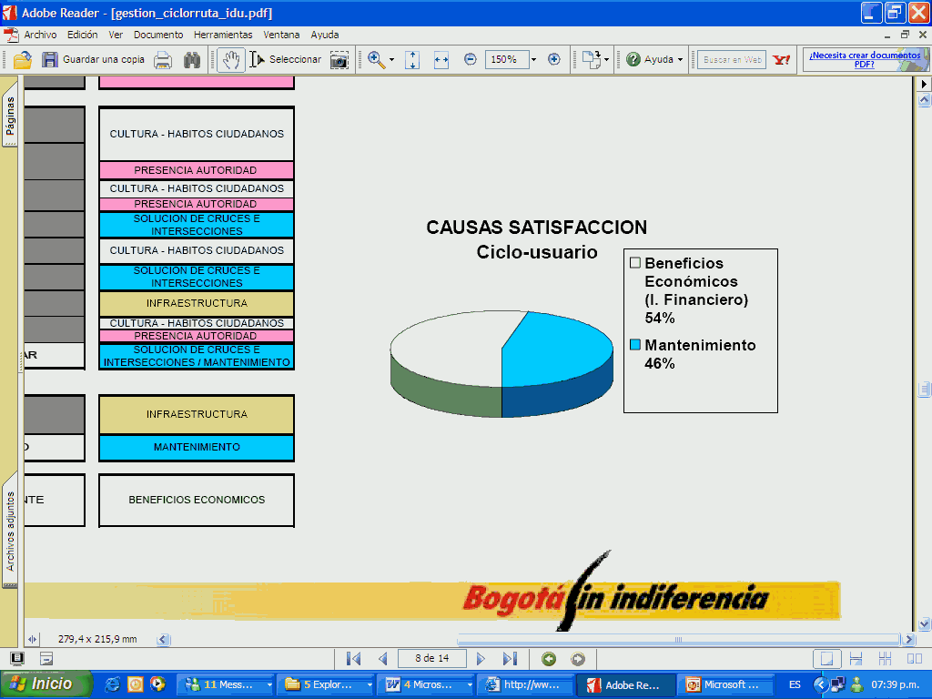Expand the Ayuda toolbar dropdown
932x699 pixels.
pos(680,60)
